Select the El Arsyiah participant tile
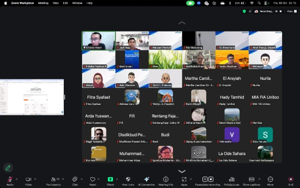 (x=232, y=78)
